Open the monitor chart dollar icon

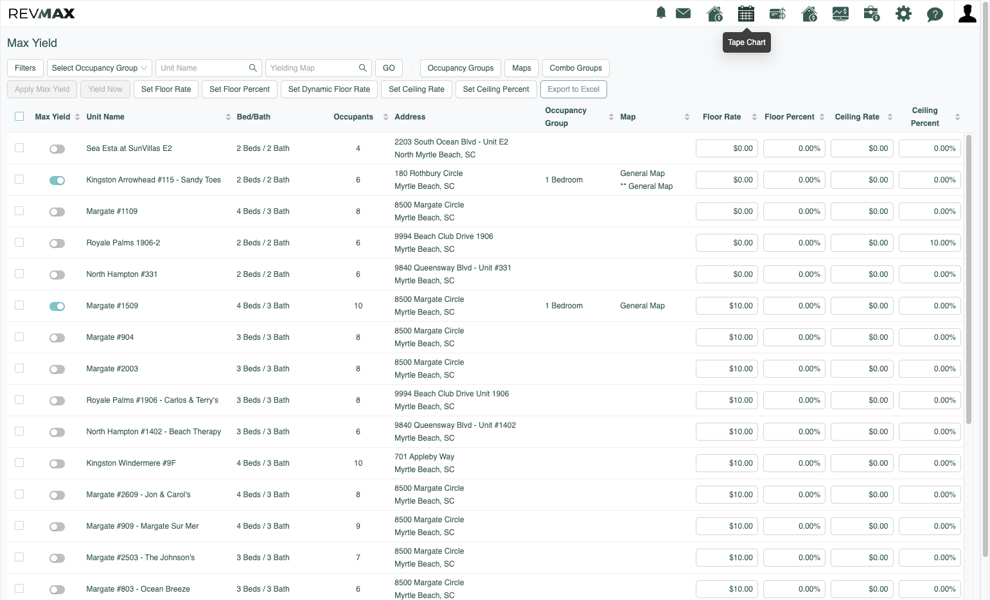point(840,13)
